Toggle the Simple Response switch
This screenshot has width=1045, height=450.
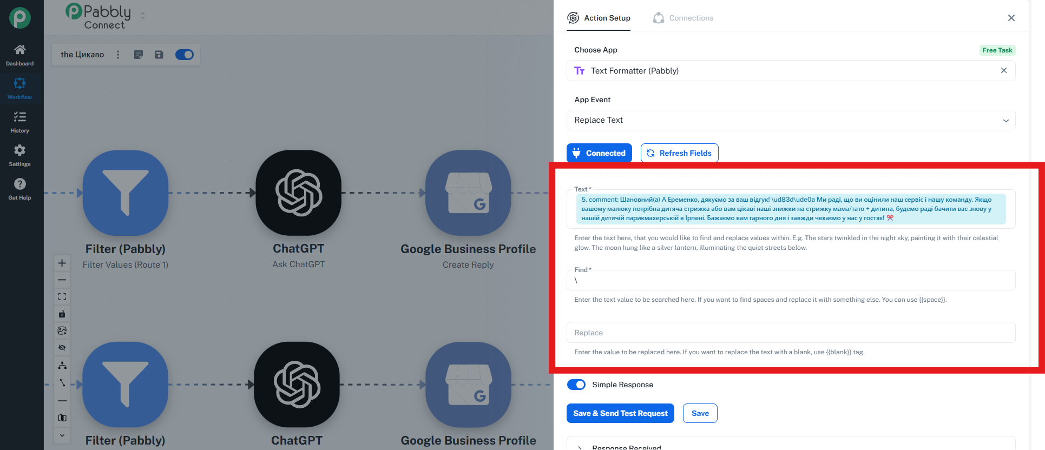coord(576,385)
